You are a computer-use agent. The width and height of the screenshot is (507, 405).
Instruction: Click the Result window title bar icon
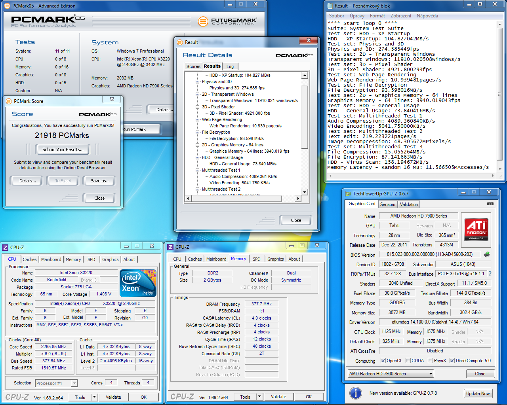[180, 42]
